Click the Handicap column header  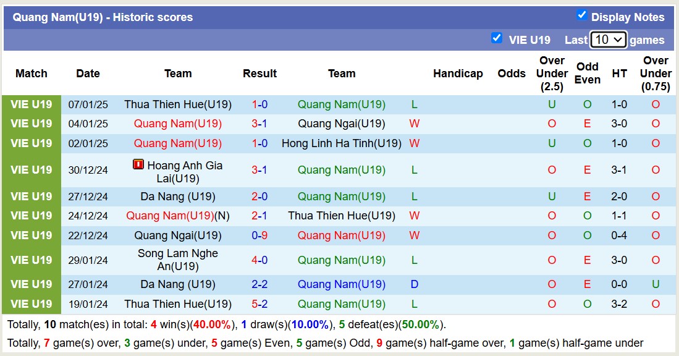[458, 73]
